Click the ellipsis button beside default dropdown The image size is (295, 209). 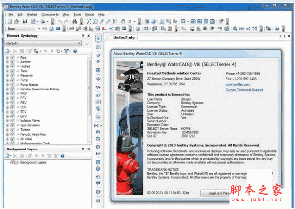(x=87, y=44)
